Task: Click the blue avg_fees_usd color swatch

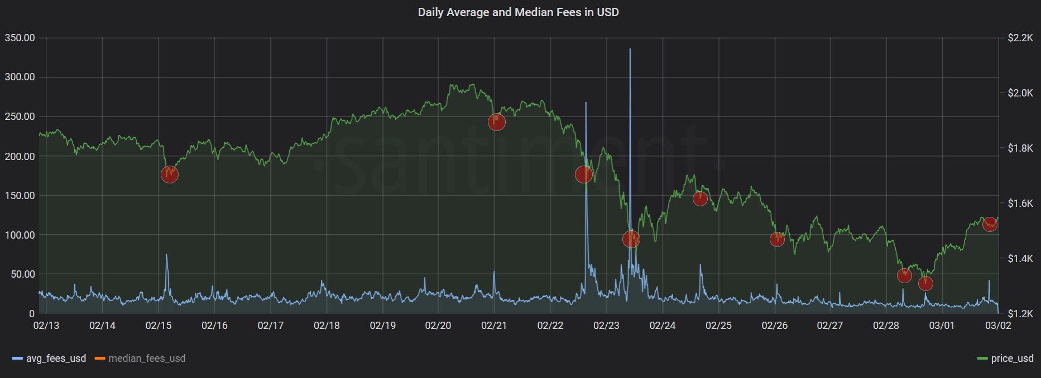Action: [18, 358]
